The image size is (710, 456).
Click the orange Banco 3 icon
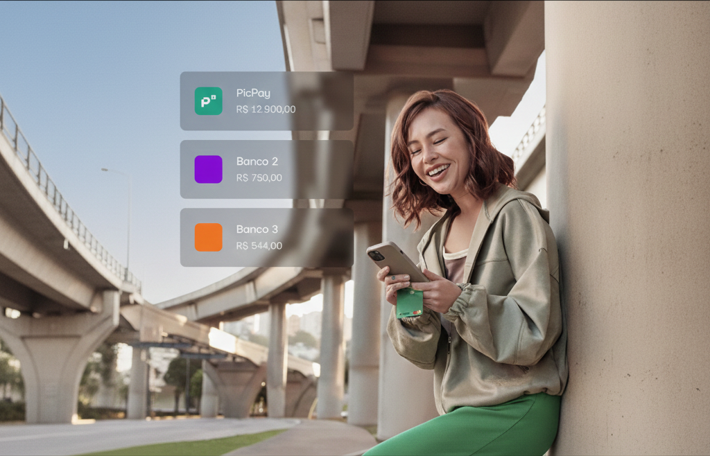[x=208, y=237]
